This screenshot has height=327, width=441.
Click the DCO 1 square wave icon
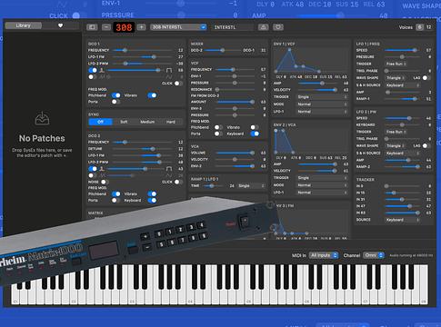pos(169,70)
